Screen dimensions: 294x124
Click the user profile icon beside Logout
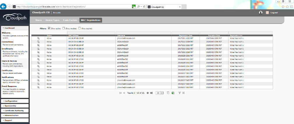(260, 12)
